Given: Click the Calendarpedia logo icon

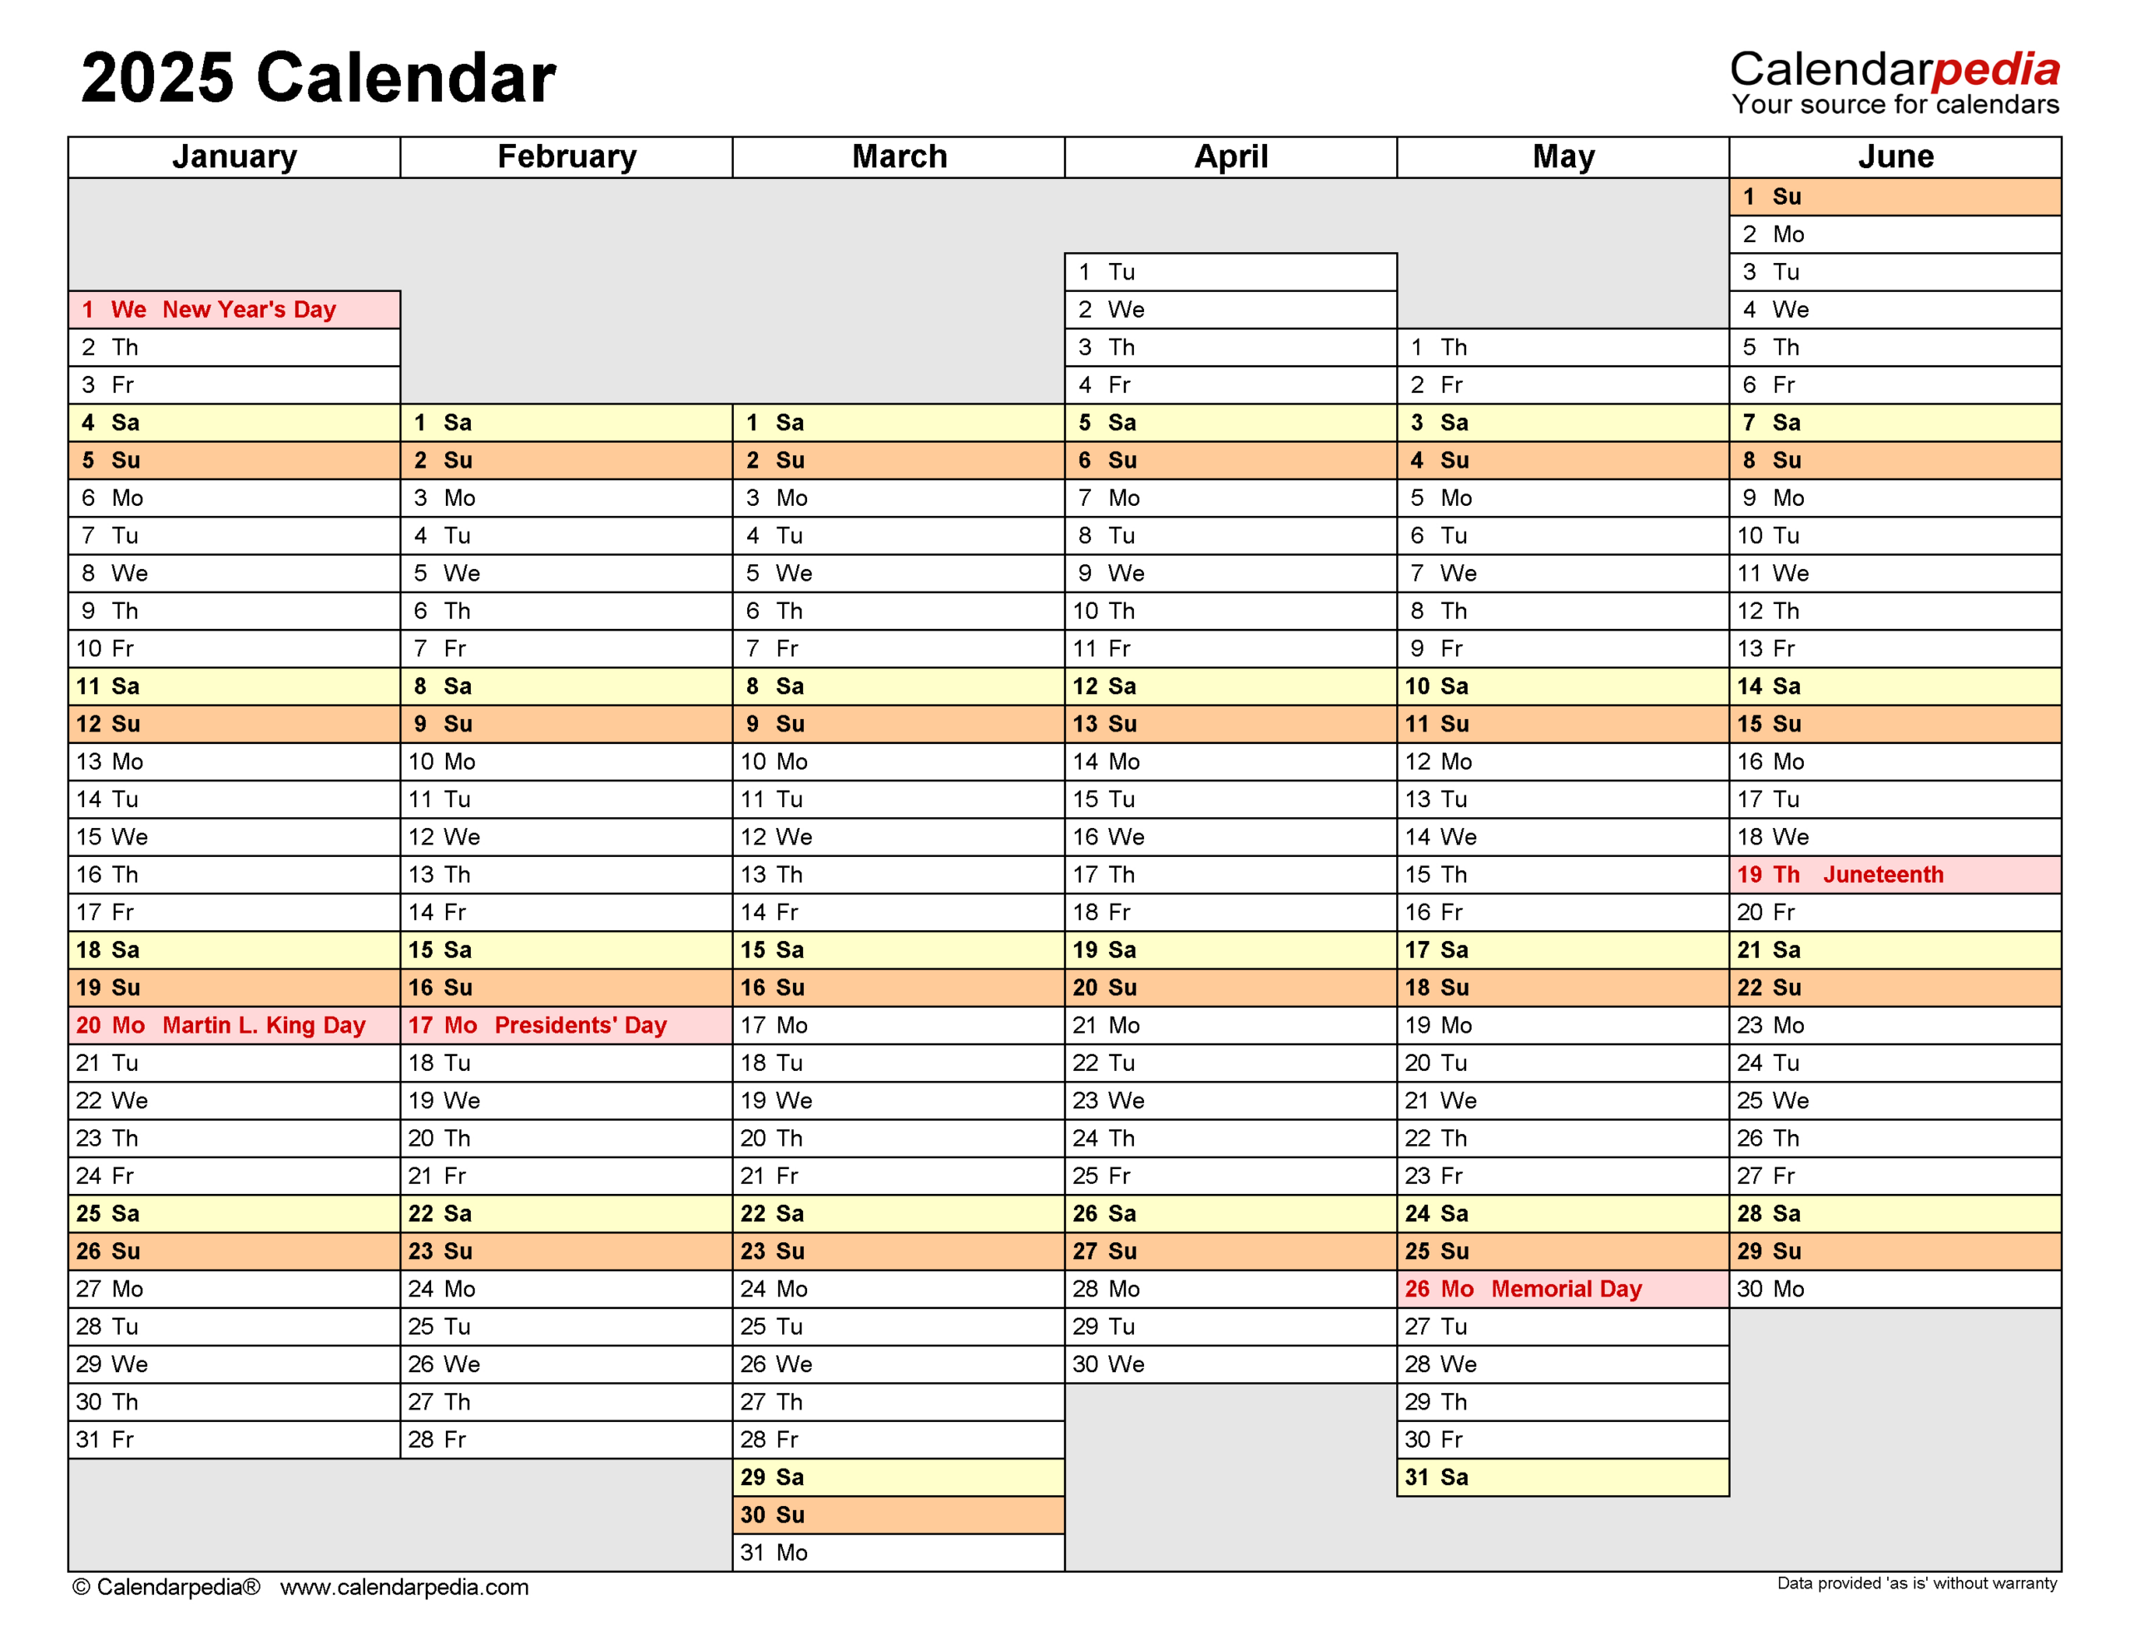Looking at the screenshot, I should (x=1885, y=61).
